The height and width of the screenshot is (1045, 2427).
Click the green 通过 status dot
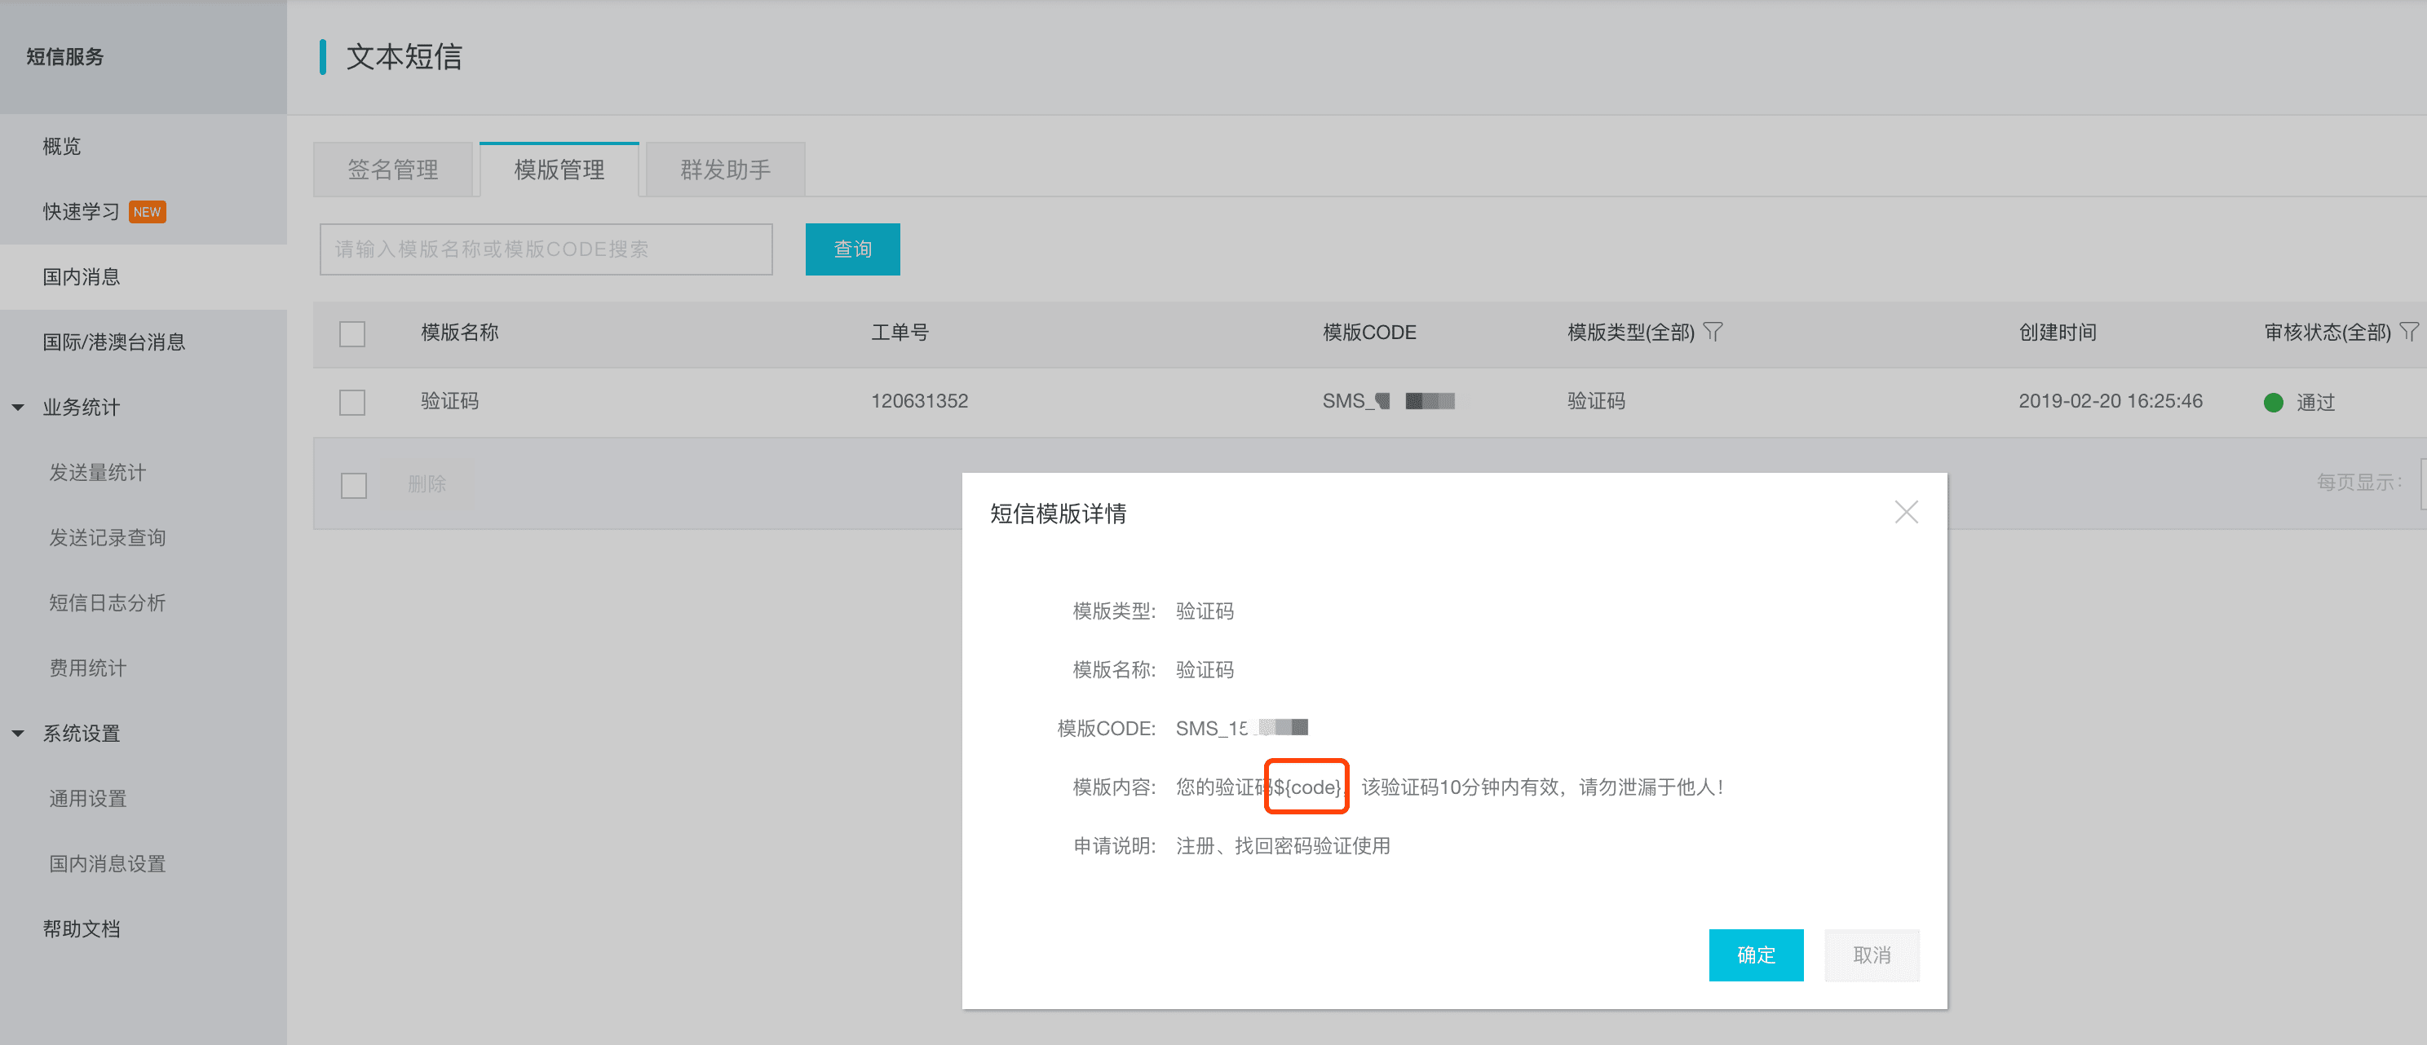click(2273, 403)
